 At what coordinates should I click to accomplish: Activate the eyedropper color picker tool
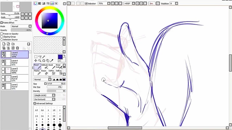click(x=51, y=61)
